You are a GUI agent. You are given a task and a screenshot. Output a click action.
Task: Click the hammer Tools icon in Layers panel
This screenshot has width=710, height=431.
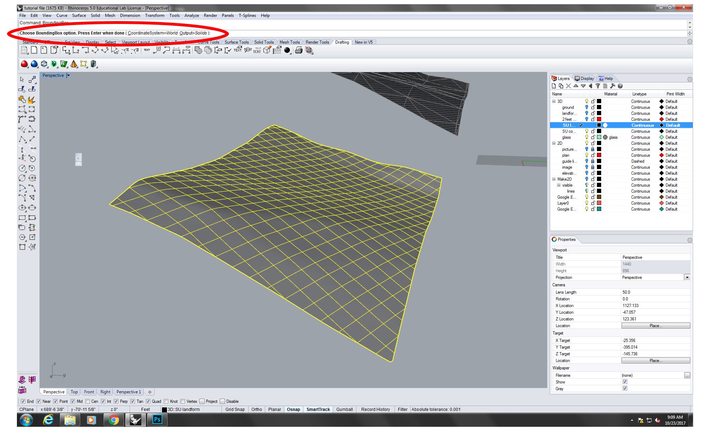click(612, 86)
